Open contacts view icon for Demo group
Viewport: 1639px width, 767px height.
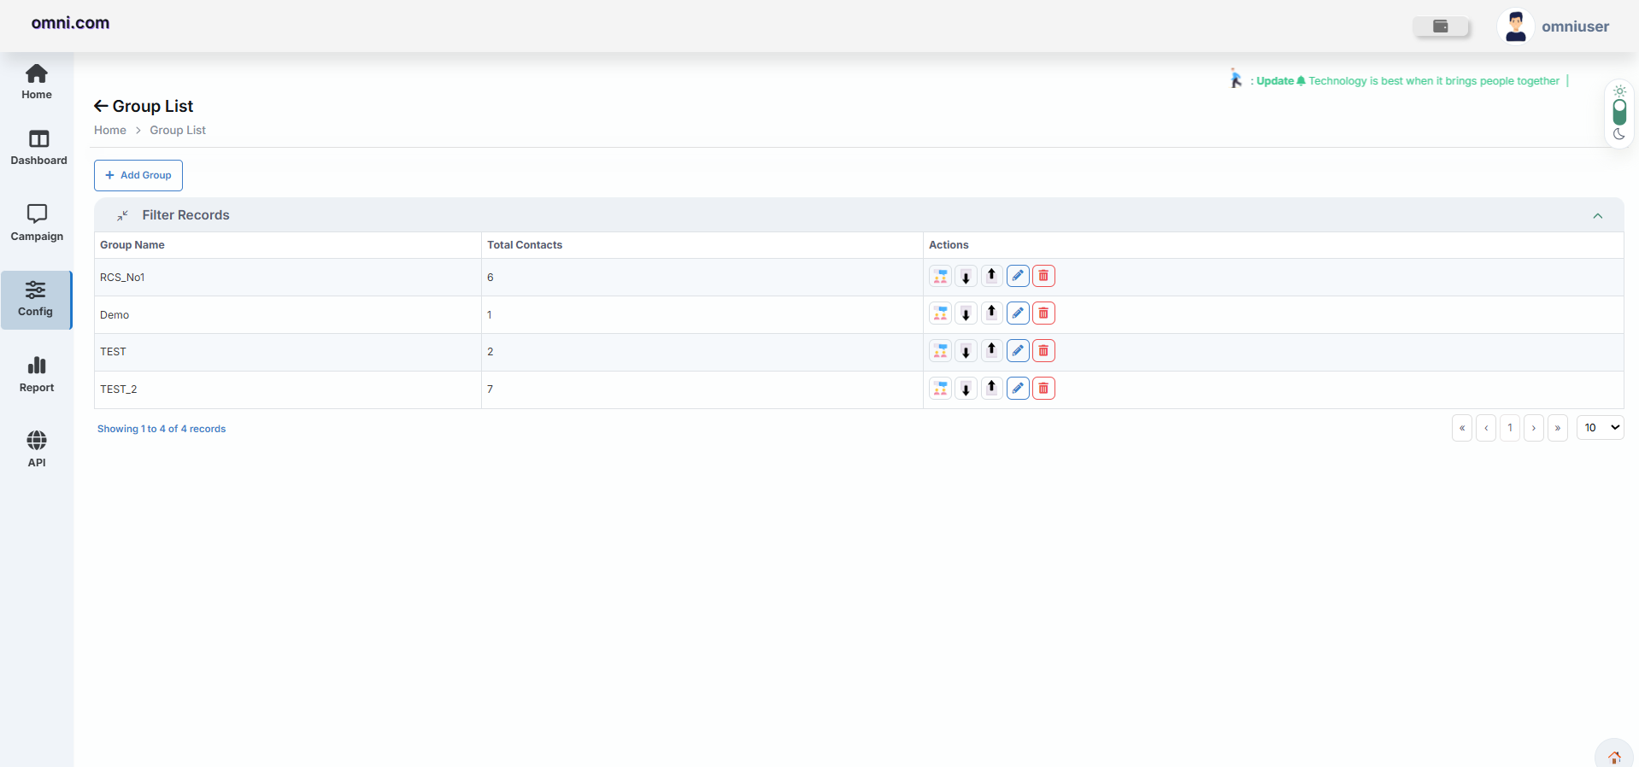point(940,313)
